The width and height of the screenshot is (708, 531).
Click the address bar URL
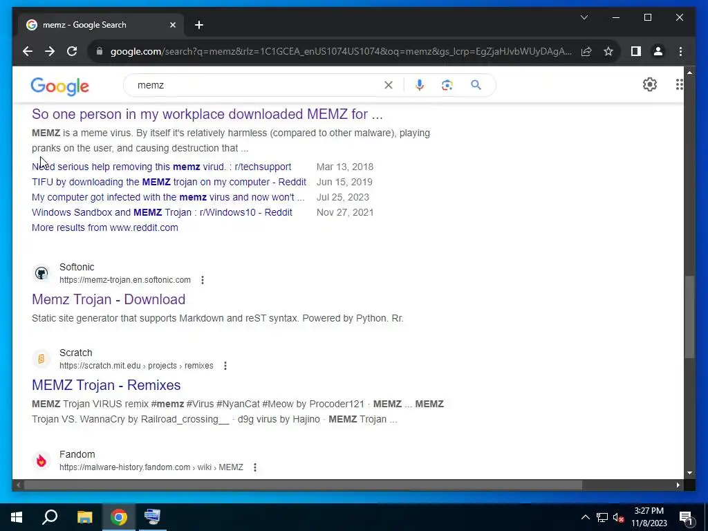(x=341, y=51)
